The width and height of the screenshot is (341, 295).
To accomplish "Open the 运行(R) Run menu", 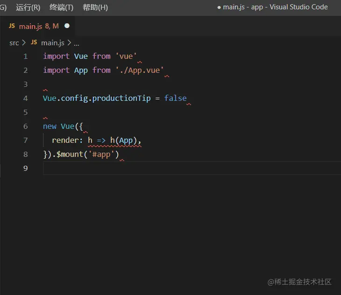I will tap(28, 7).
